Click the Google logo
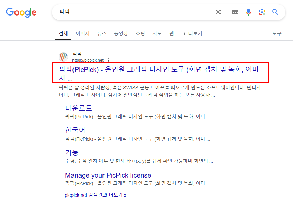Image resolution: width=293 pixels, height=211 pixels. pos(21,12)
